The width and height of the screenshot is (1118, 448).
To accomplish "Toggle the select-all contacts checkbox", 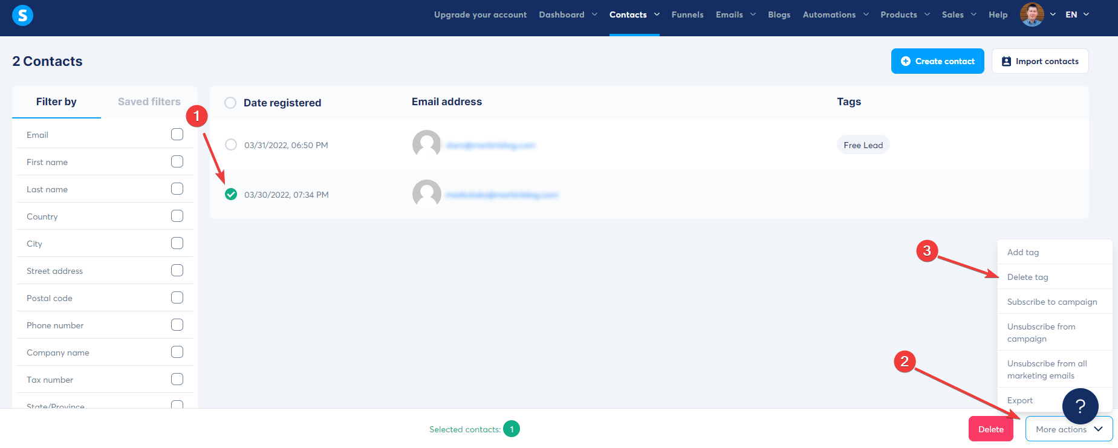I will pos(230,103).
